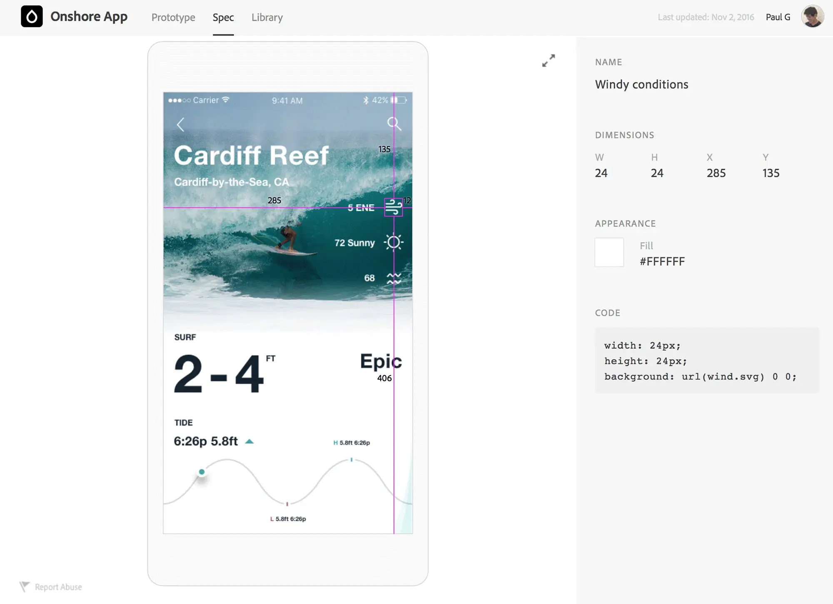Open the Library tab
Viewport: 833px width, 604px height.
267,17
